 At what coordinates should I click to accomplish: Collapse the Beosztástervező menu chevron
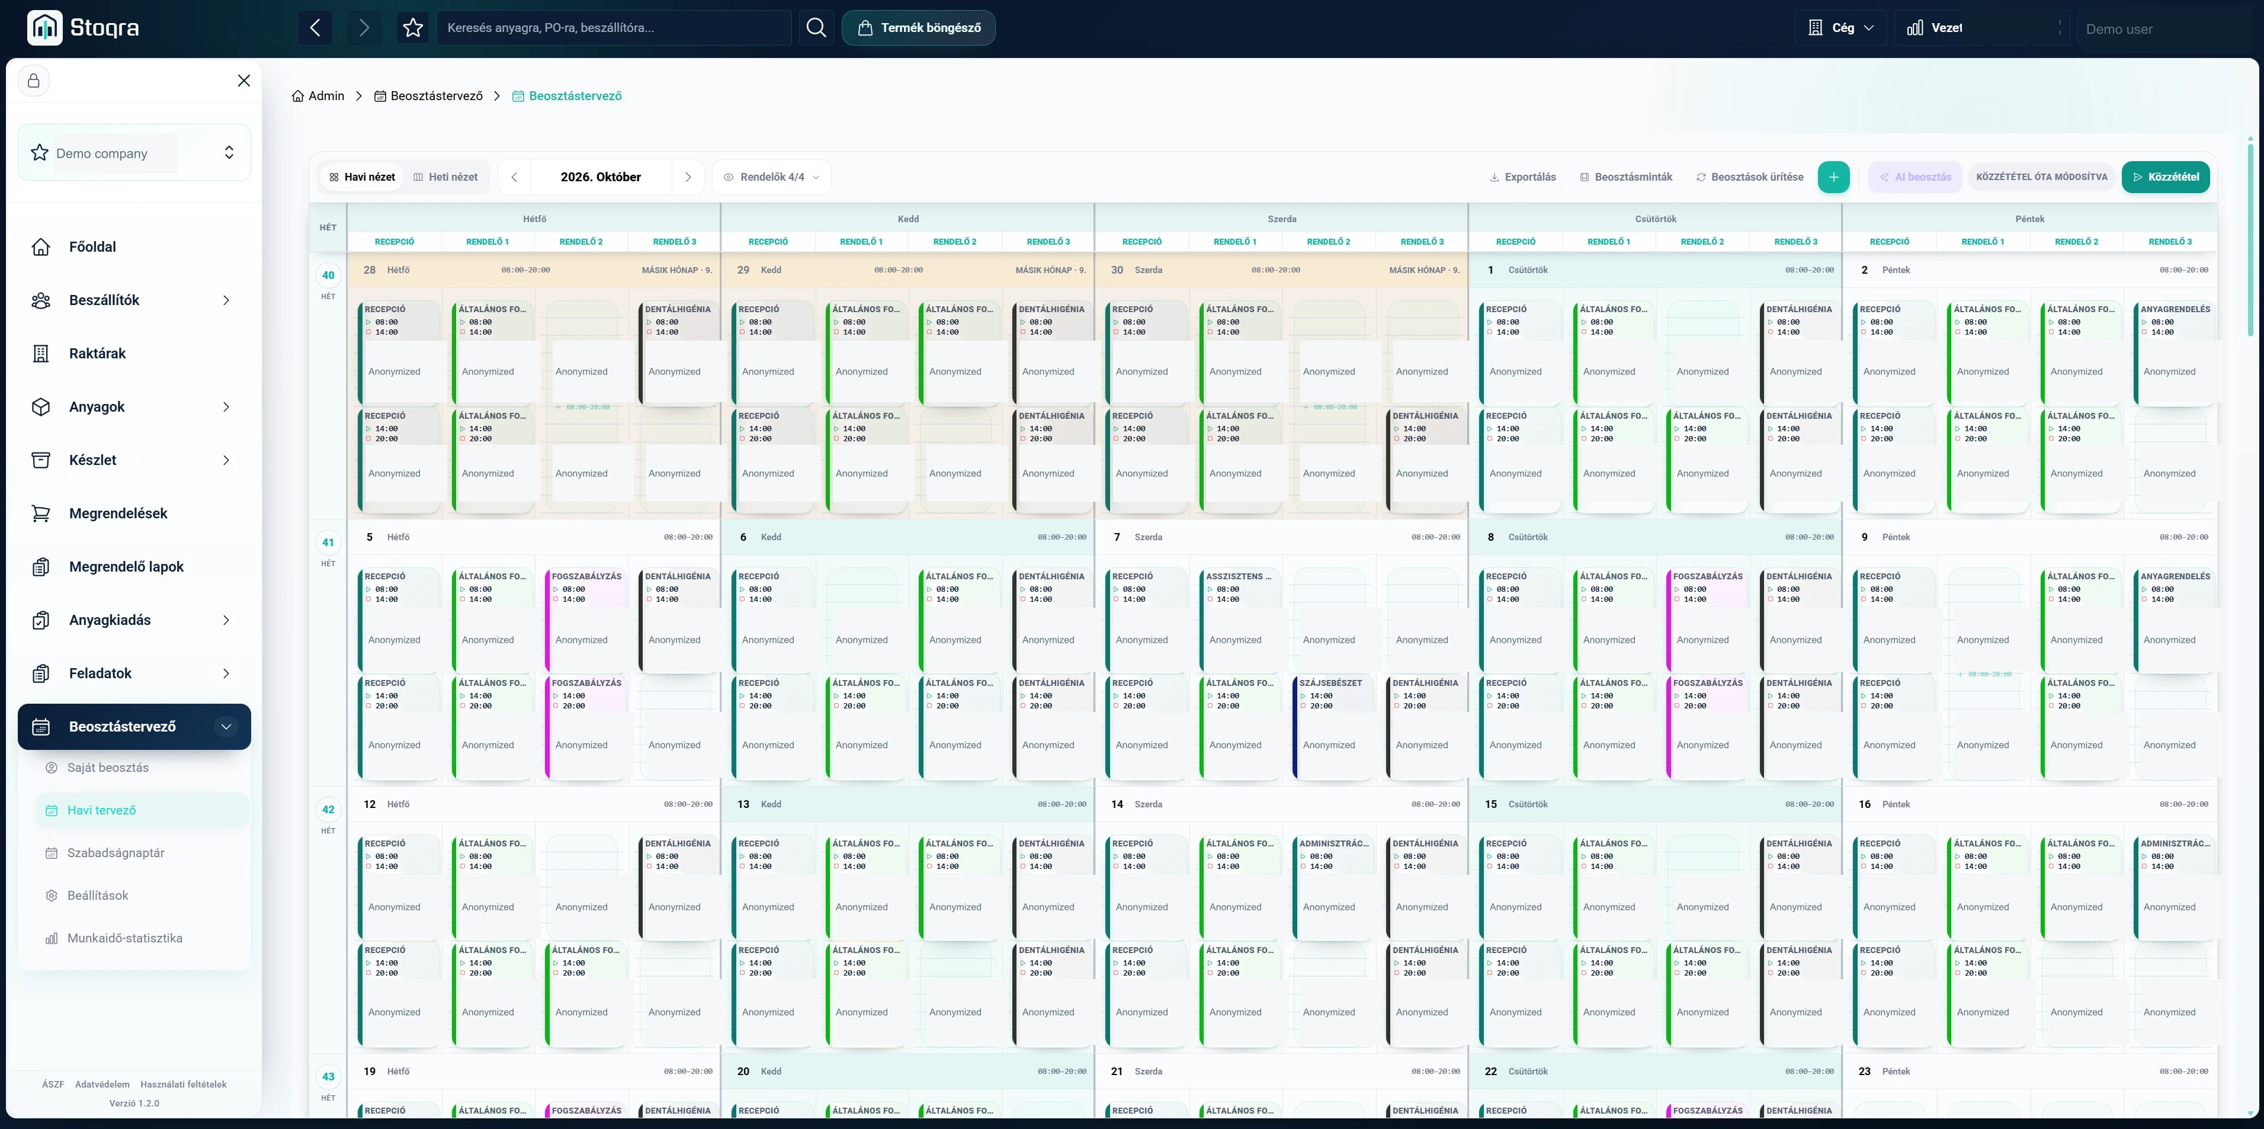(226, 727)
